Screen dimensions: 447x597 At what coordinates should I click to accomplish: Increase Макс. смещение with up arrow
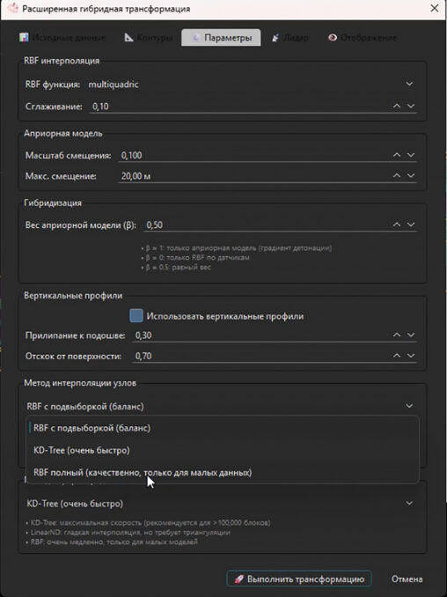[397, 175]
